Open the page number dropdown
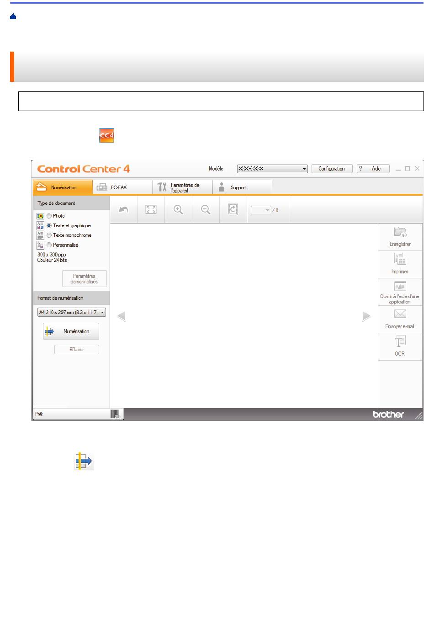The image size is (434, 634). pos(261,210)
